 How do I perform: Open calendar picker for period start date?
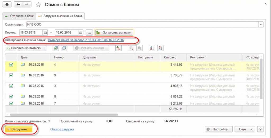[x=45, y=33]
